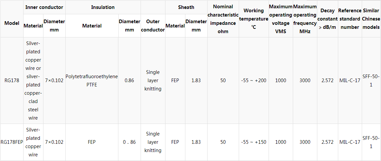Image resolution: width=381 pixels, height=161 pixels.
Task: Click the -55 ~ +150 temperature cell
Action: click(254, 142)
